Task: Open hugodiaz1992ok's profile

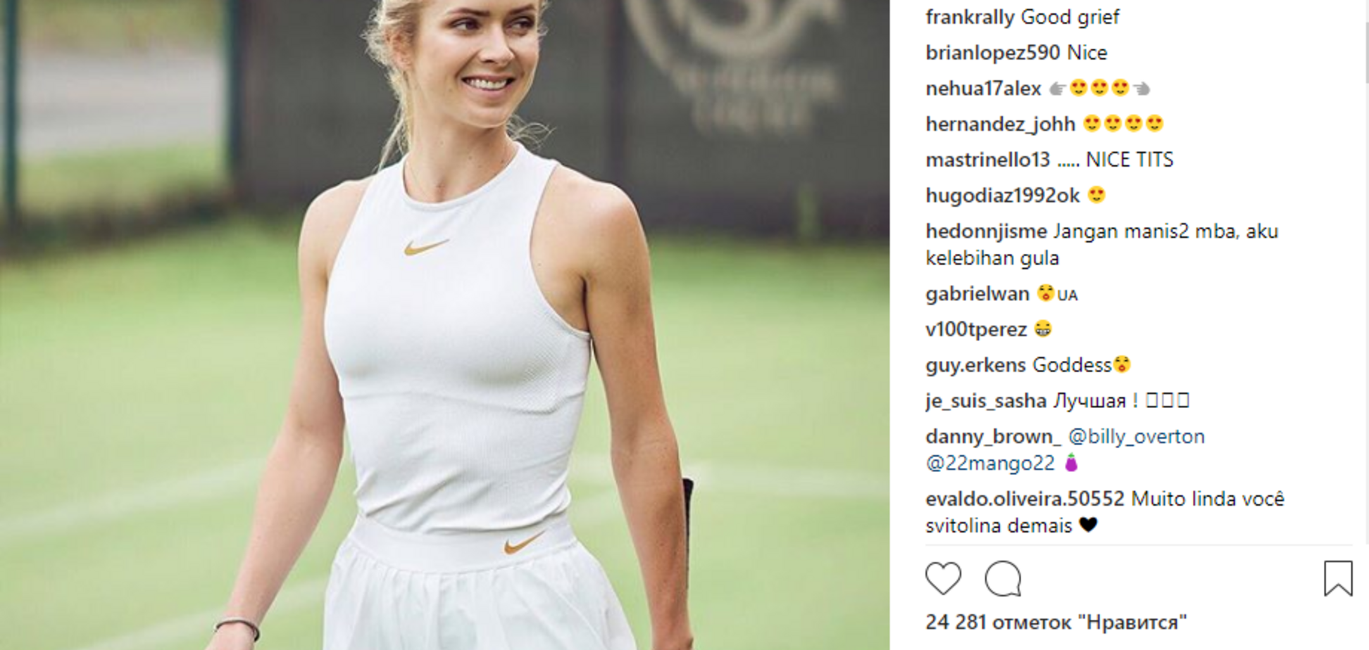Action: 1002,196
